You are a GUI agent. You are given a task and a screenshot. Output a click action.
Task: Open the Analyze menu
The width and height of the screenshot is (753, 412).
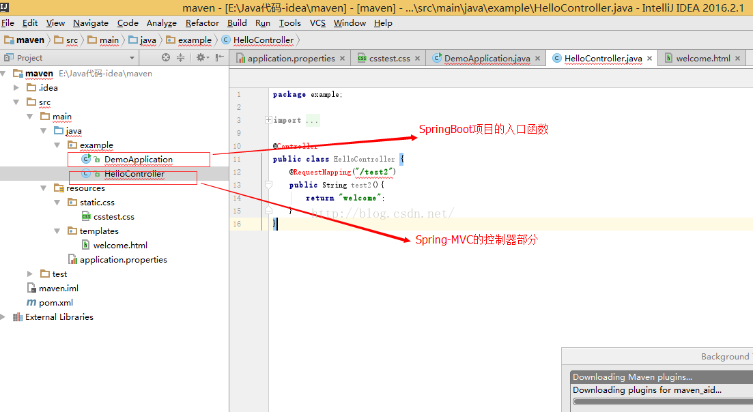click(x=162, y=23)
